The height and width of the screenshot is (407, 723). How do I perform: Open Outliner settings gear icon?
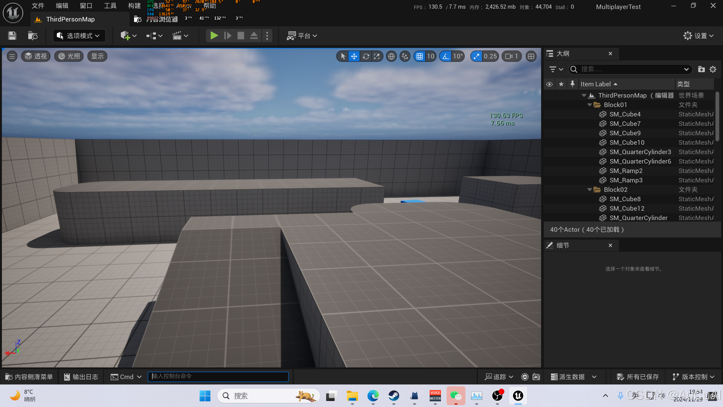(x=713, y=69)
